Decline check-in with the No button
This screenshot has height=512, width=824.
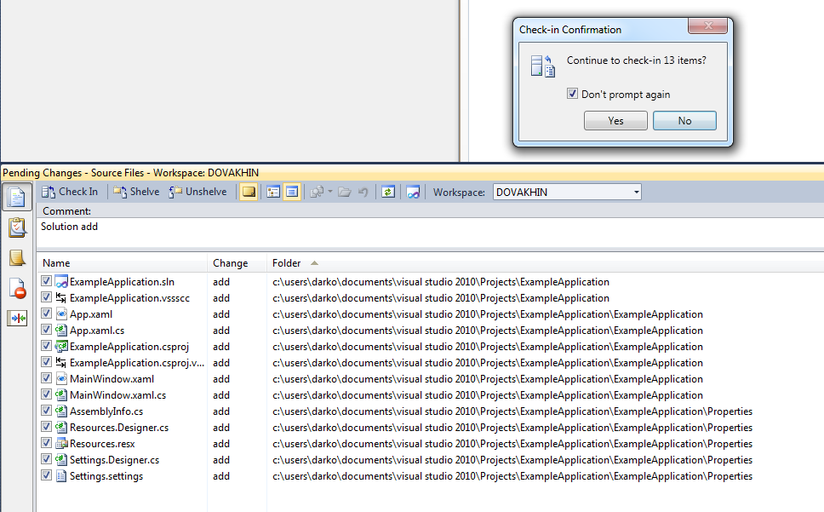[684, 120]
